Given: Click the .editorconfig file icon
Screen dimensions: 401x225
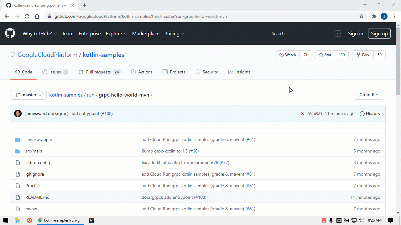Looking at the screenshot, I should pyautogui.click(x=18, y=163).
